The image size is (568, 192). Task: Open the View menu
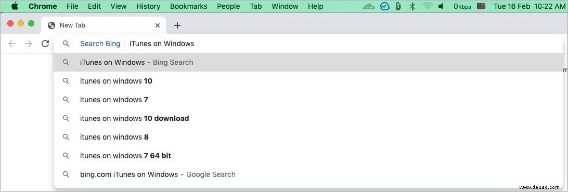[x=119, y=6]
